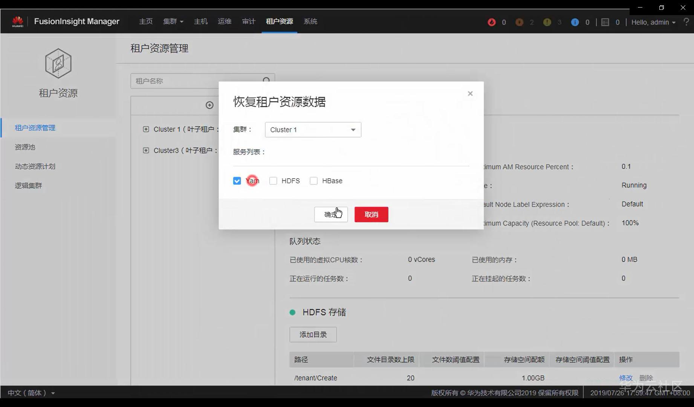Open 逻辑集群 in sidebar
The image size is (694, 407).
pyautogui.click(x=28, y=185)
